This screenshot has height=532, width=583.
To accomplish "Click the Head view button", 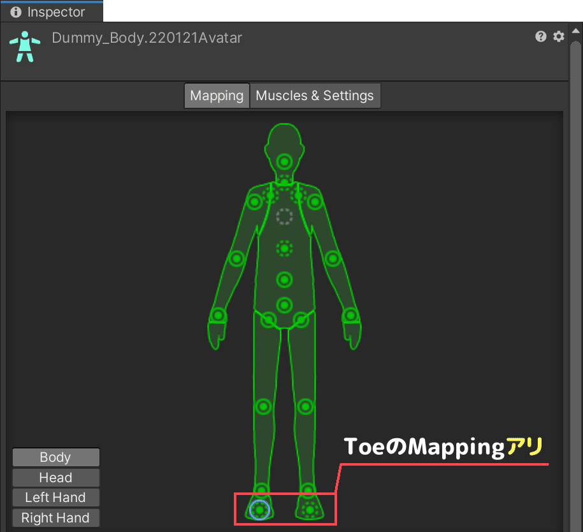I will tap(55, 477).
